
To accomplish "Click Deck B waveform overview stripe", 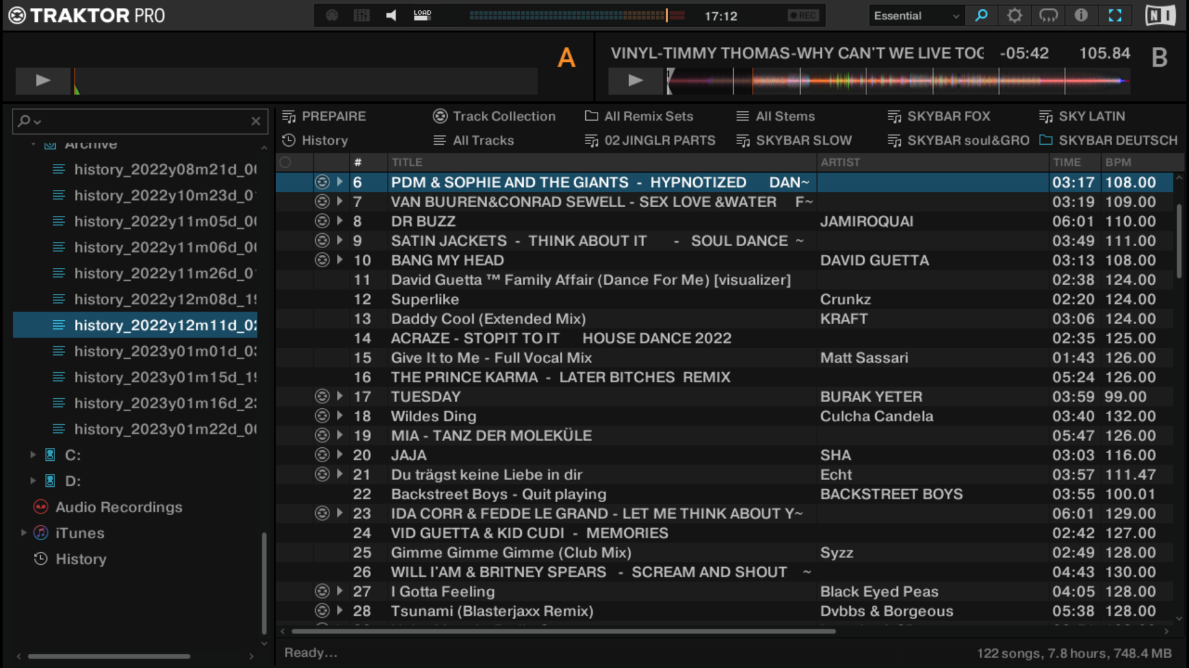I will coord(898,81).
